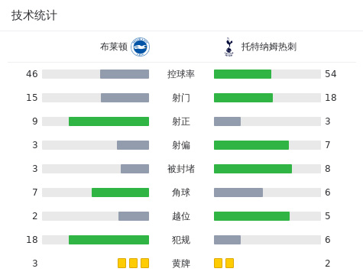Click Brighton's middle yellow card icon
Screen dimensions: 363x275
(133, 263)
